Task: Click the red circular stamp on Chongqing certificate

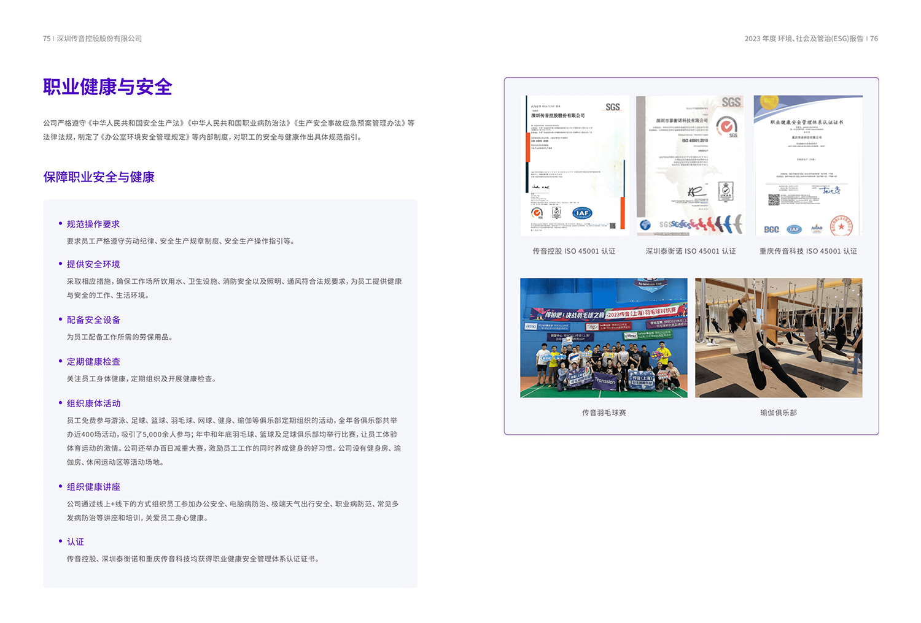Action: tap(841, 226)
